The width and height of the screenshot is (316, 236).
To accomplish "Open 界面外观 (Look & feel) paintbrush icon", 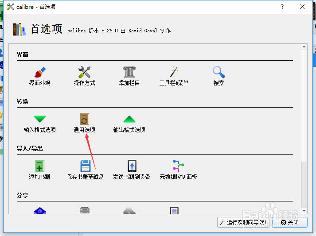I will (40, 72).
